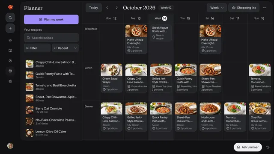Image resolution: width=274 pixels, height=154 pixels.
Task: Select Thu 15 column header
Action: tap(185, 18)
